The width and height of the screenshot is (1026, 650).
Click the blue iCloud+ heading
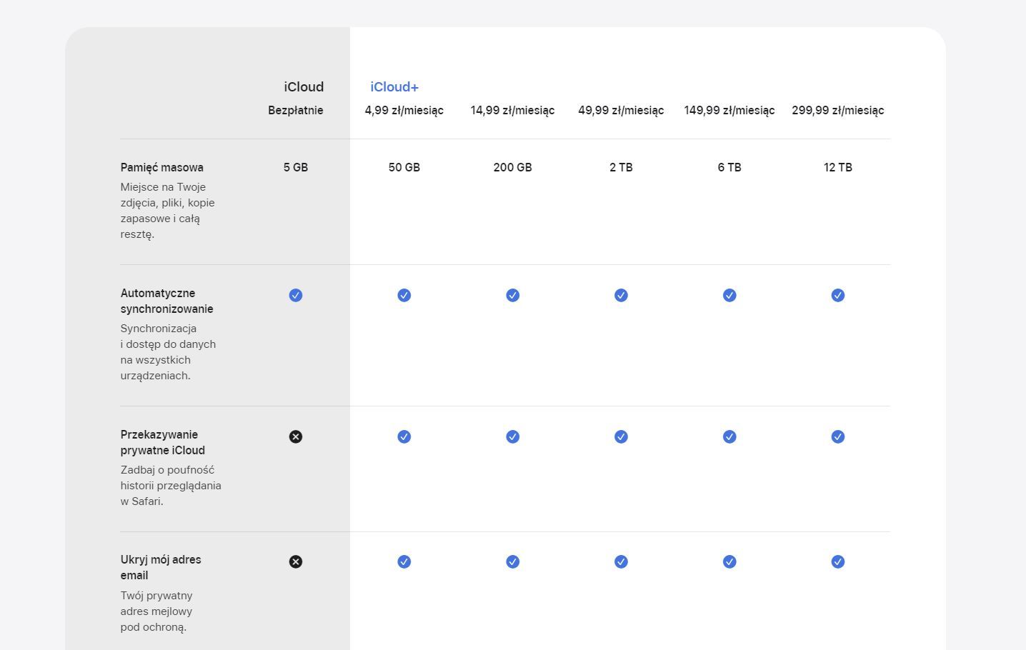click(394, 87)
